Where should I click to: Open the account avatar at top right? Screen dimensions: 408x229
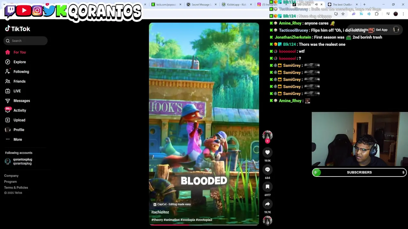(396, 30)
